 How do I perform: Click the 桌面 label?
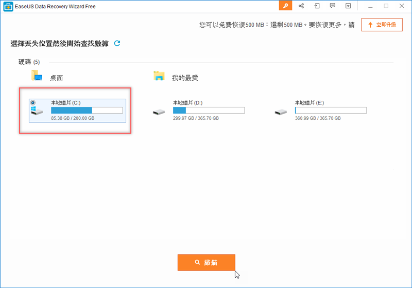[57, 78]
